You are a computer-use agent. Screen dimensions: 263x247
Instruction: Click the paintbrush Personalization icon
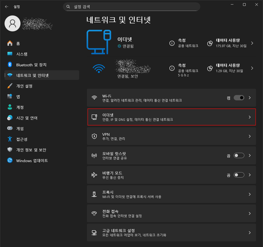click(10, 86)
